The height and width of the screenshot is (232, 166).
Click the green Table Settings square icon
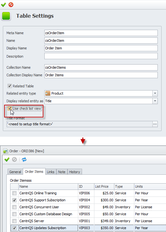tap(6, 16)
